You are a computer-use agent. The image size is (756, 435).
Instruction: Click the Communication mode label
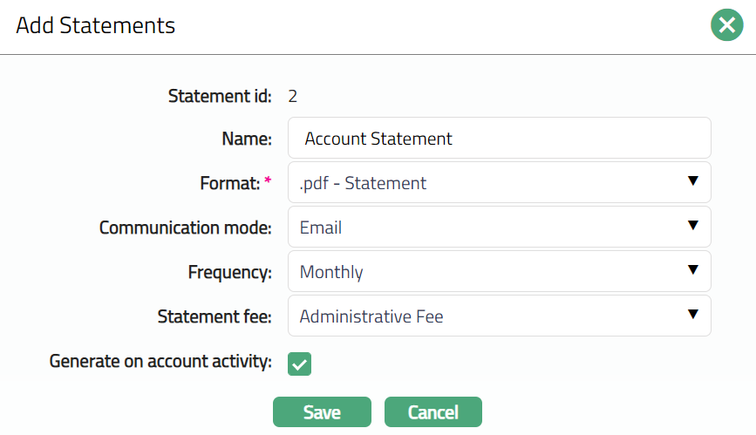coord(185,228)
